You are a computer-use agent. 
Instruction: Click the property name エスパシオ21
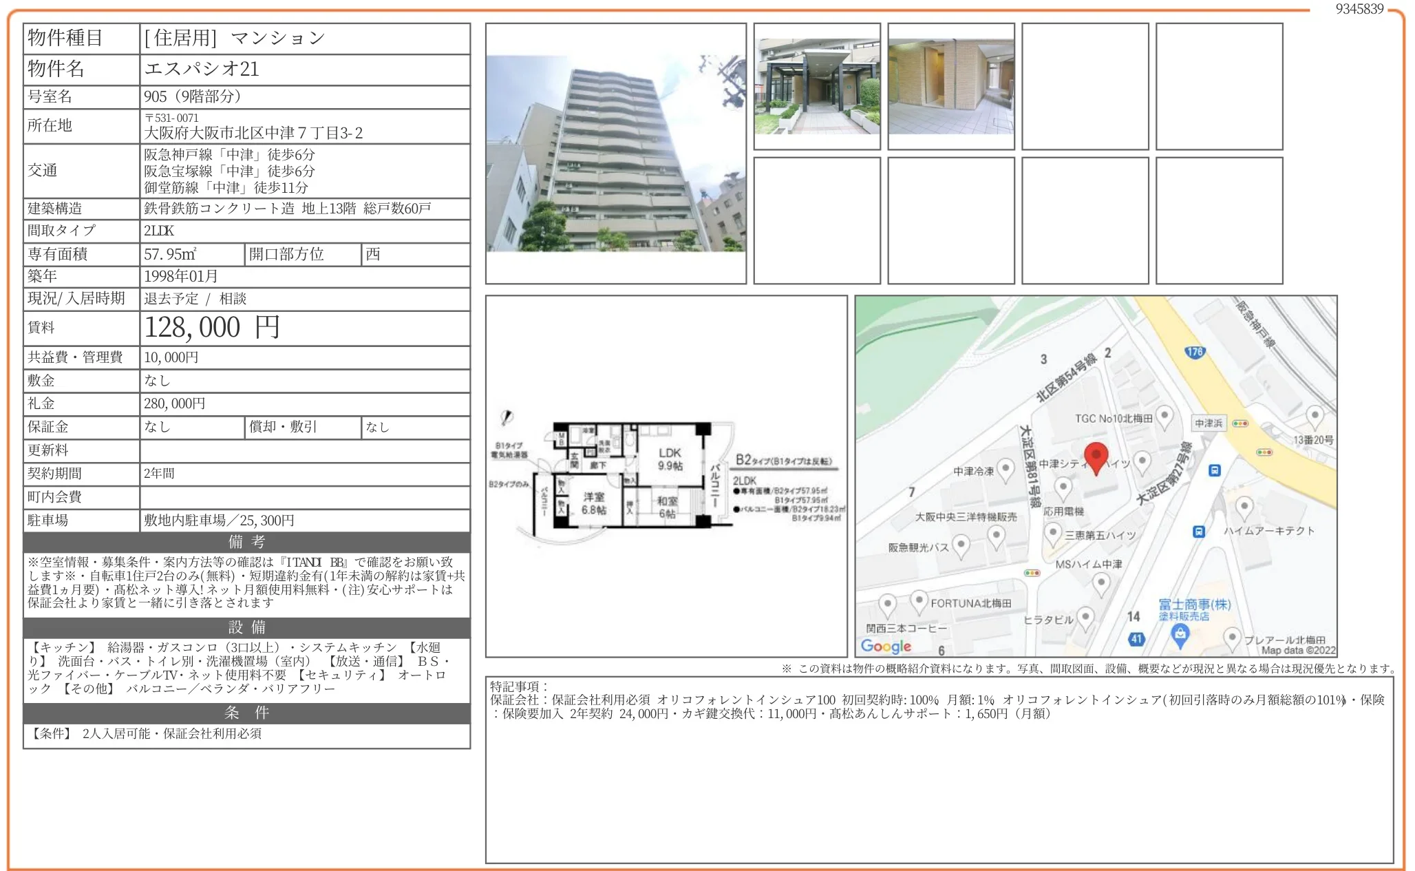pos(202,69)
